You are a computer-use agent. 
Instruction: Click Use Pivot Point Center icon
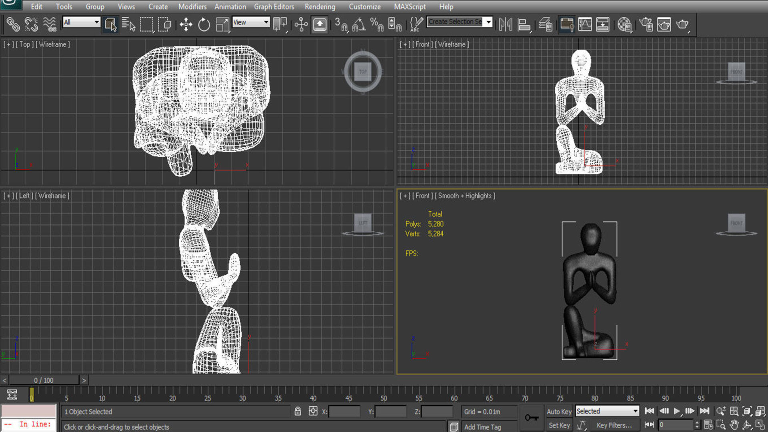(280, 24)
